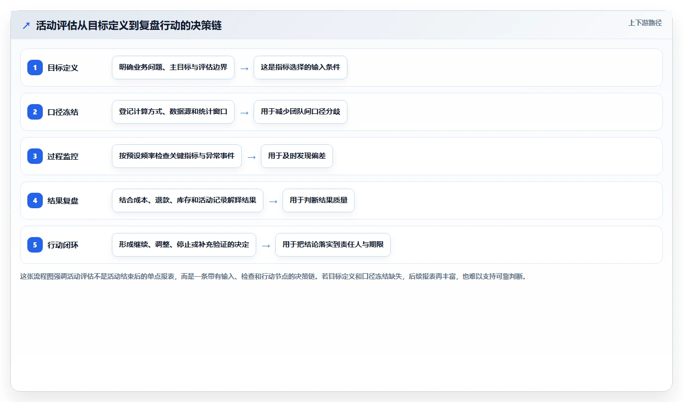Click the 口径冻结 step label
Viewport: 683px width, 402px height.
coord(63,112)
